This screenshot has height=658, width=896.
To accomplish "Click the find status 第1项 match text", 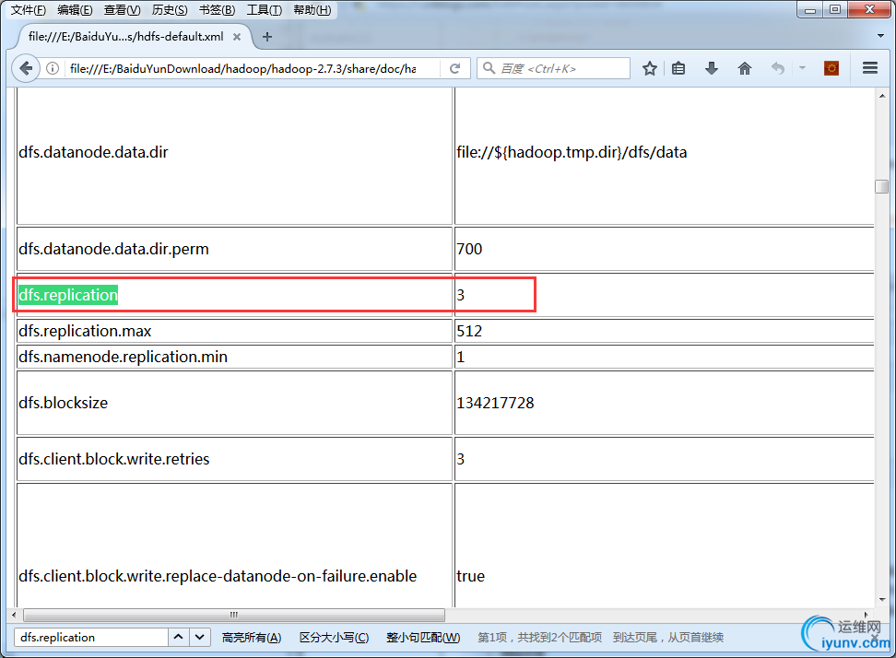I will pyautogui.click(x=539, y=638).
